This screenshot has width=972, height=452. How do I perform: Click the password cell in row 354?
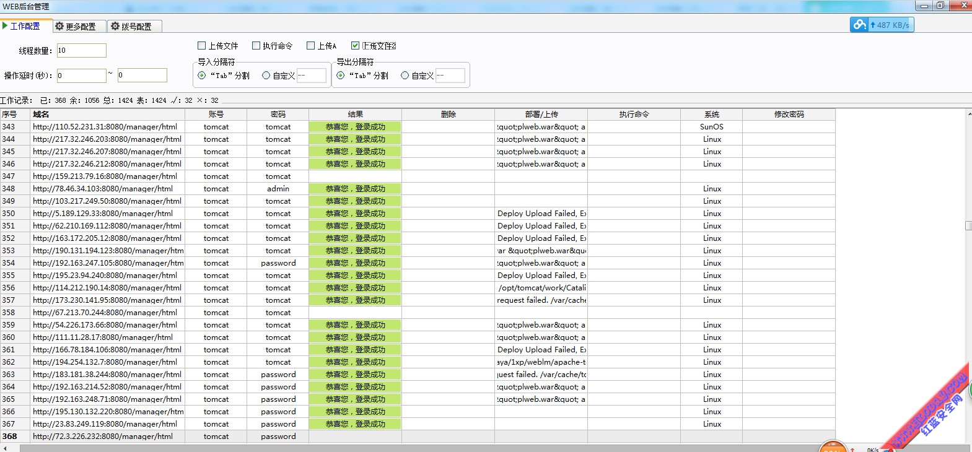[278, 263]
